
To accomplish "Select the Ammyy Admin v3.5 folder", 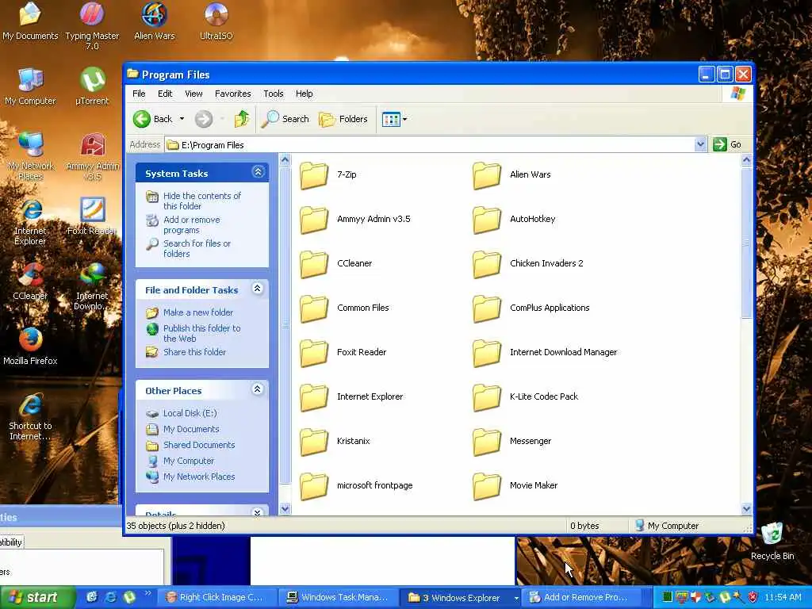I will [355, 219].
